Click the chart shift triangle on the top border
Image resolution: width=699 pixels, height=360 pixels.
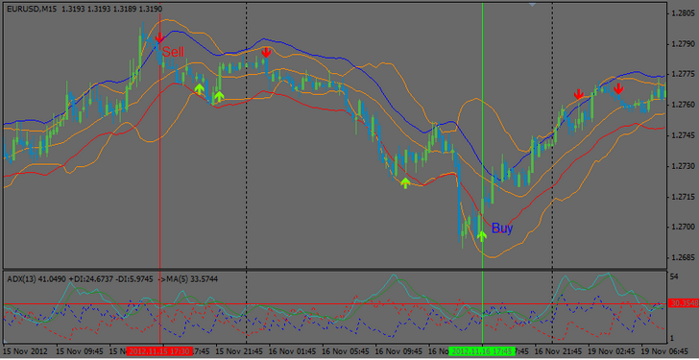(x=531, y=4)
